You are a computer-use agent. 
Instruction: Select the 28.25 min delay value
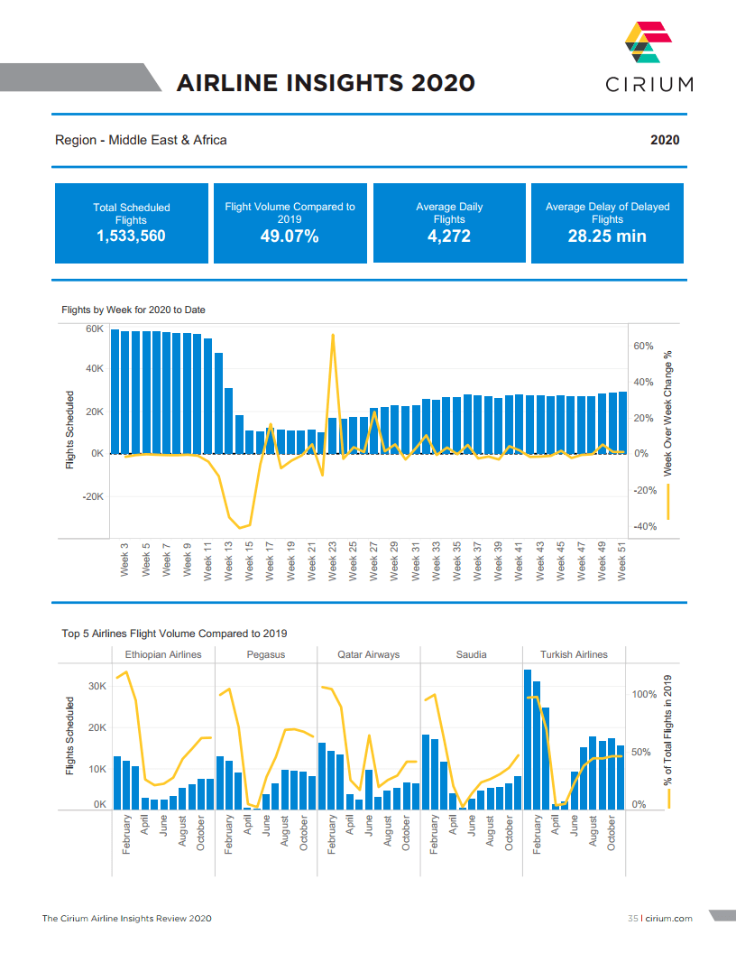[x=607, y=236]
